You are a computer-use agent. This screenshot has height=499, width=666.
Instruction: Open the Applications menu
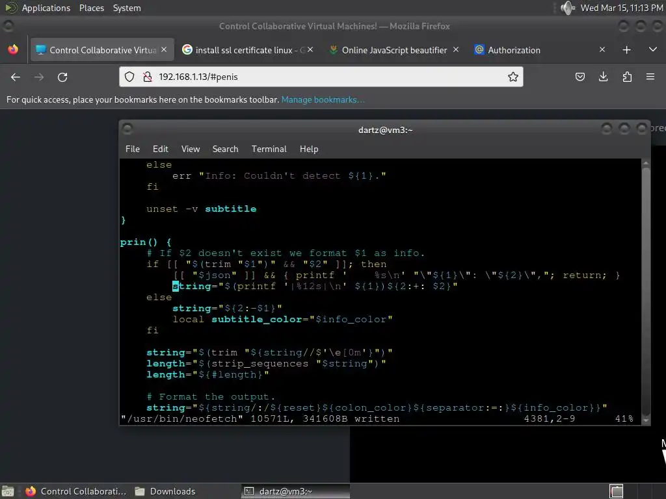46,8
